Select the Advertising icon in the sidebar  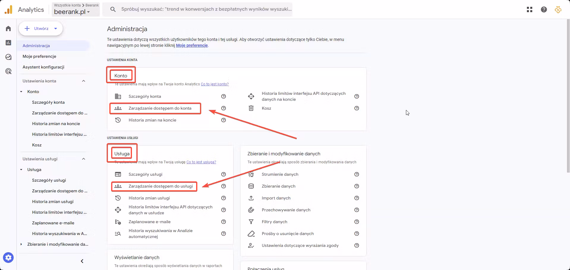(8, 71)
